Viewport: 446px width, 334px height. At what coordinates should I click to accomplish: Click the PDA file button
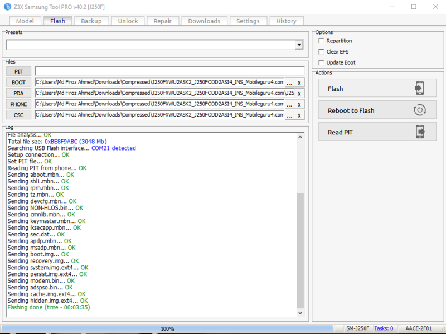(x=18, y=93)
